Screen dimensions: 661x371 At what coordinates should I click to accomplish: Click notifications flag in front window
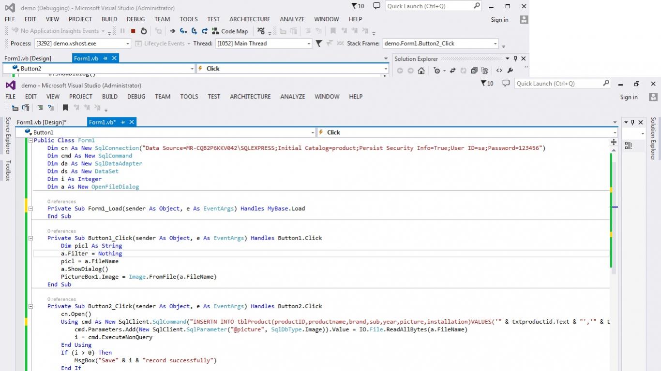tap(487, 83)
